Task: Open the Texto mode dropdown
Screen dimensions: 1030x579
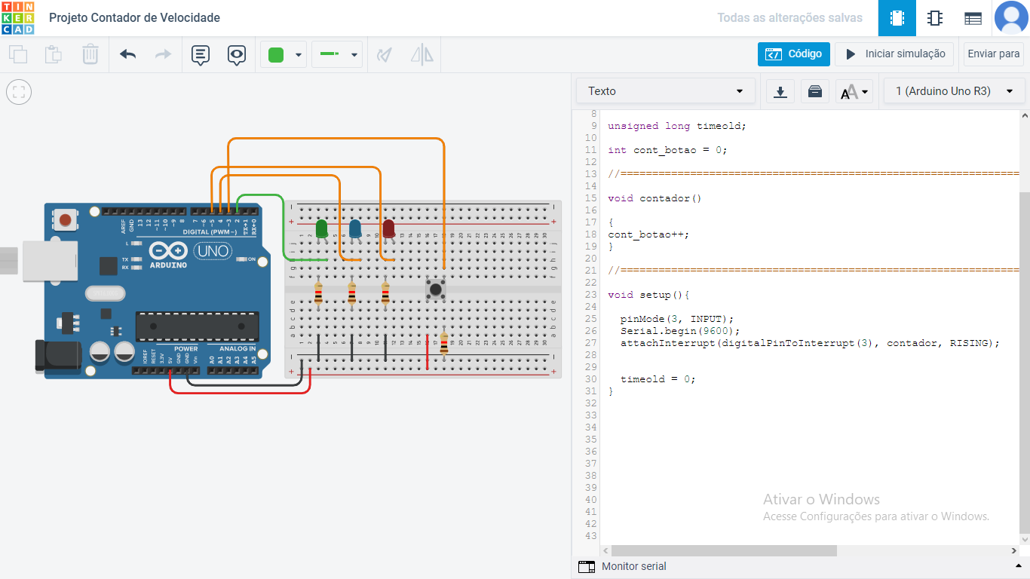Action: pos(664,90)
